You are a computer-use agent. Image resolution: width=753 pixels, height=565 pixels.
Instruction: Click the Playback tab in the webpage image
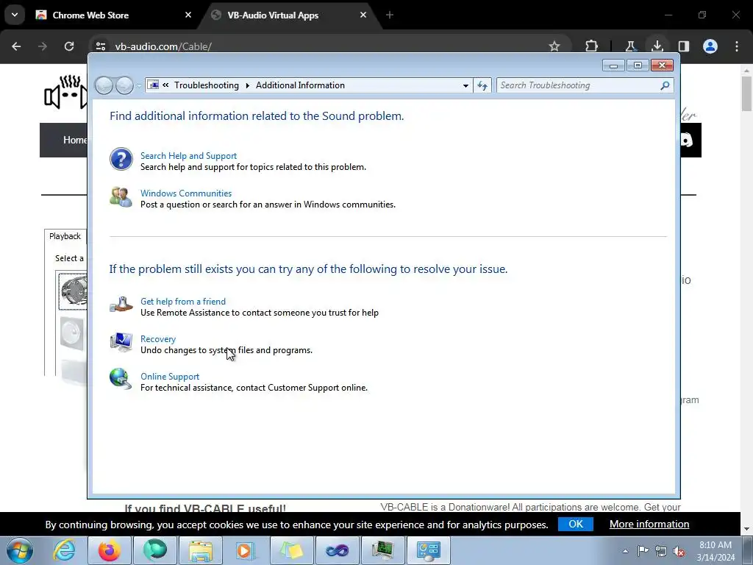click(65, 236)
